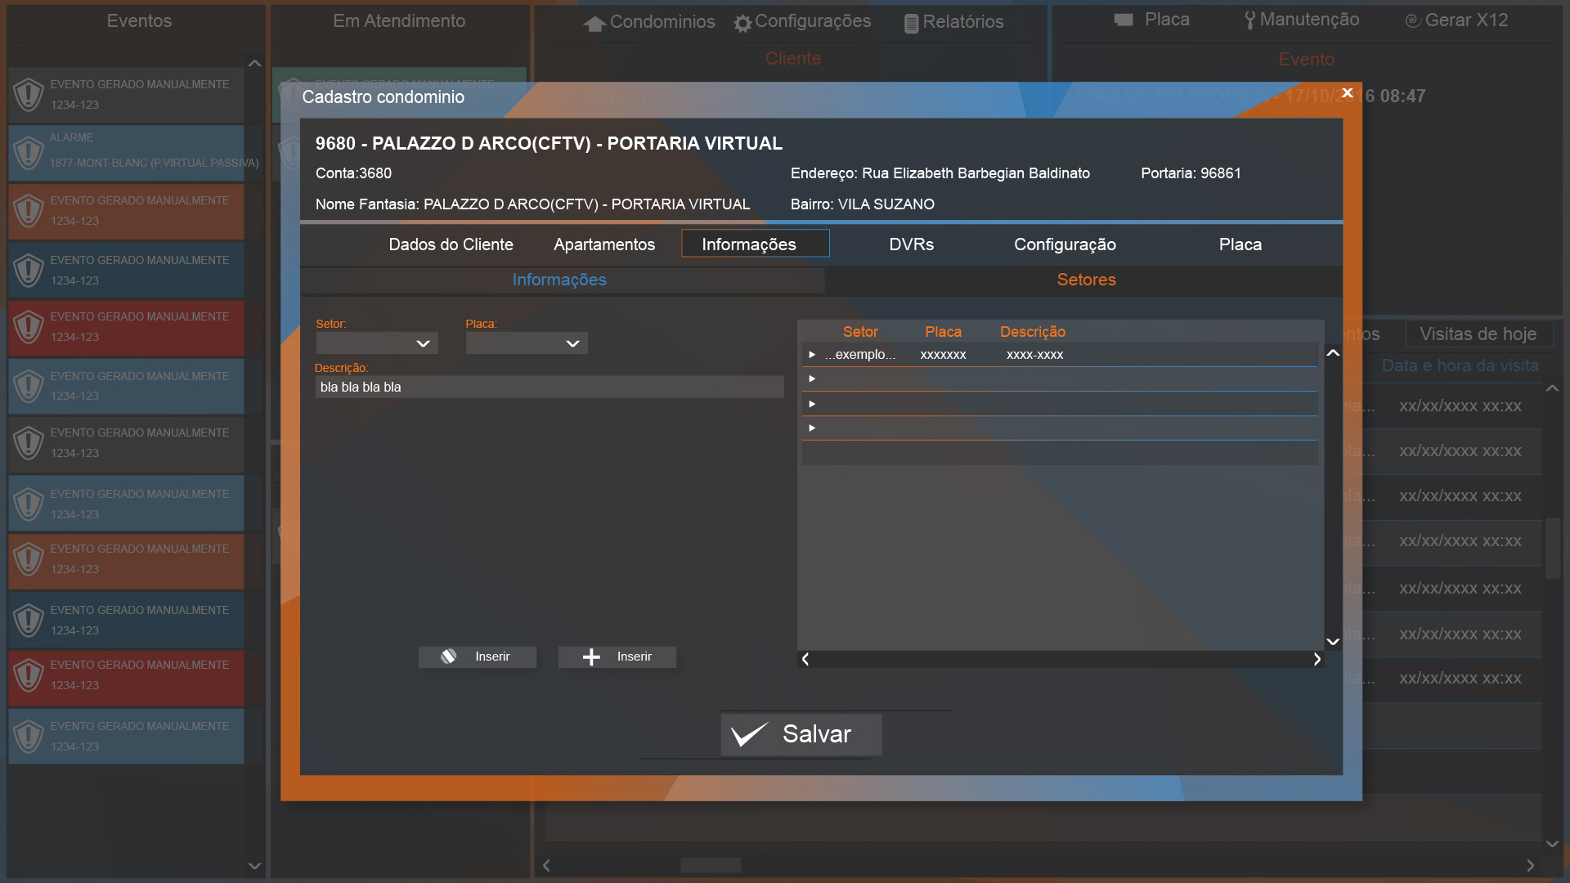Click up arrow of Eventos list
1570x883 pixels.
tap(254, 63)
